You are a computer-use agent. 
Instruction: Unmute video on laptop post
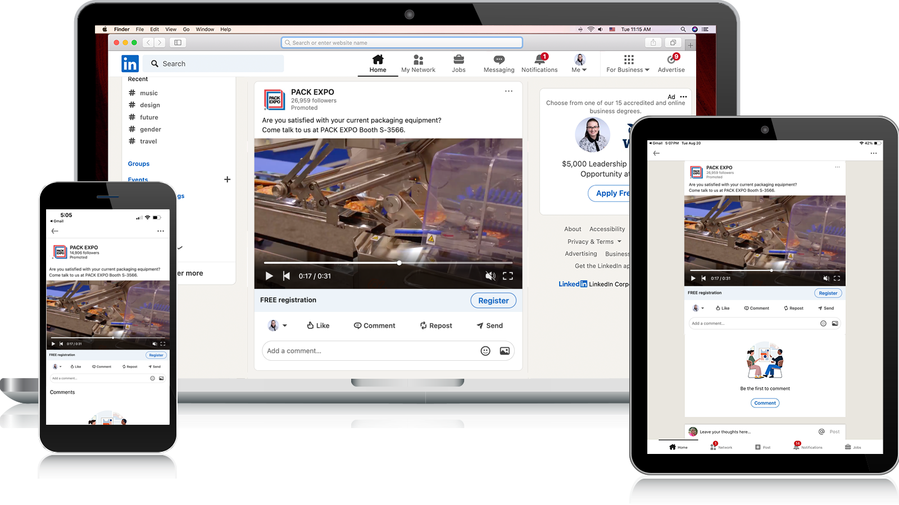[491, 276]
